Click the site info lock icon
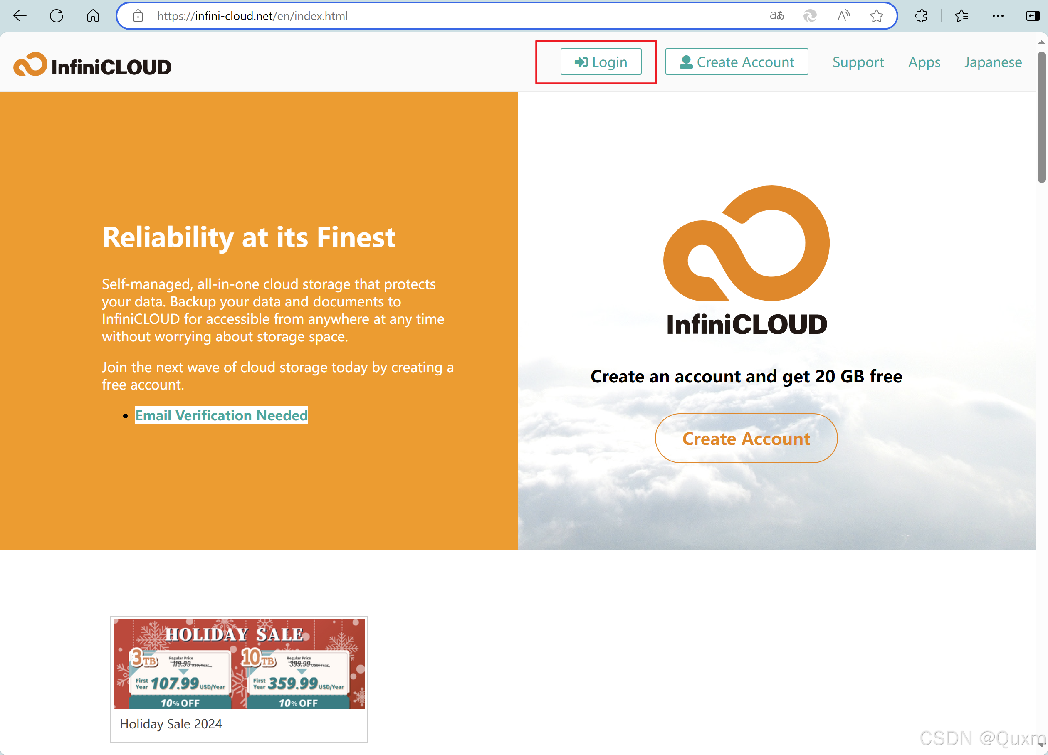1048x755 pixels. (x=138, y=16)
